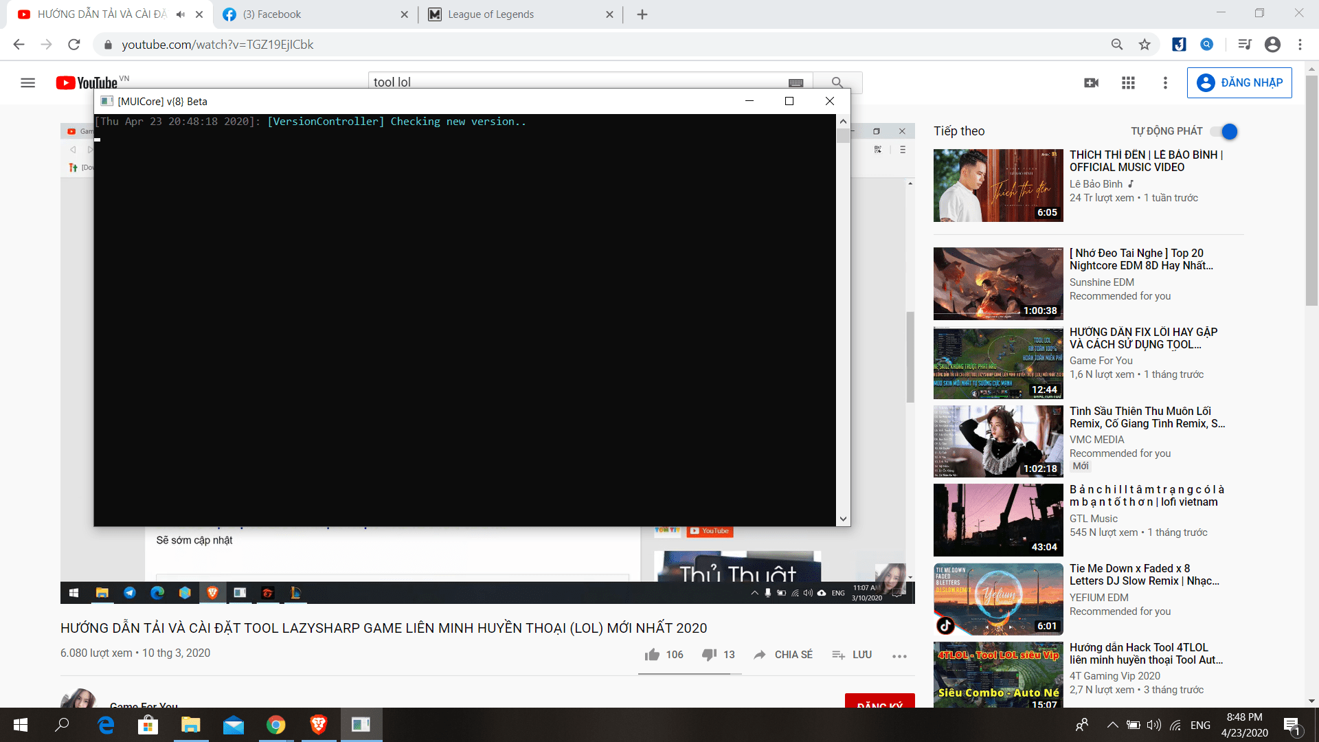The image size is (1319, 742).
Task: Open the Chrome three-dot menu
Action: pos(1300,45)
